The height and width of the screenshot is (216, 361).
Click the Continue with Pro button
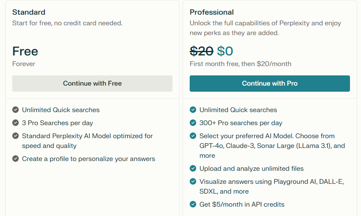pyautogui.click(x=270, y=84)
